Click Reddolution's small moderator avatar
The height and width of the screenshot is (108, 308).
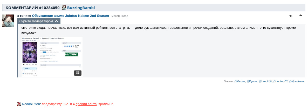pos(19,104)
